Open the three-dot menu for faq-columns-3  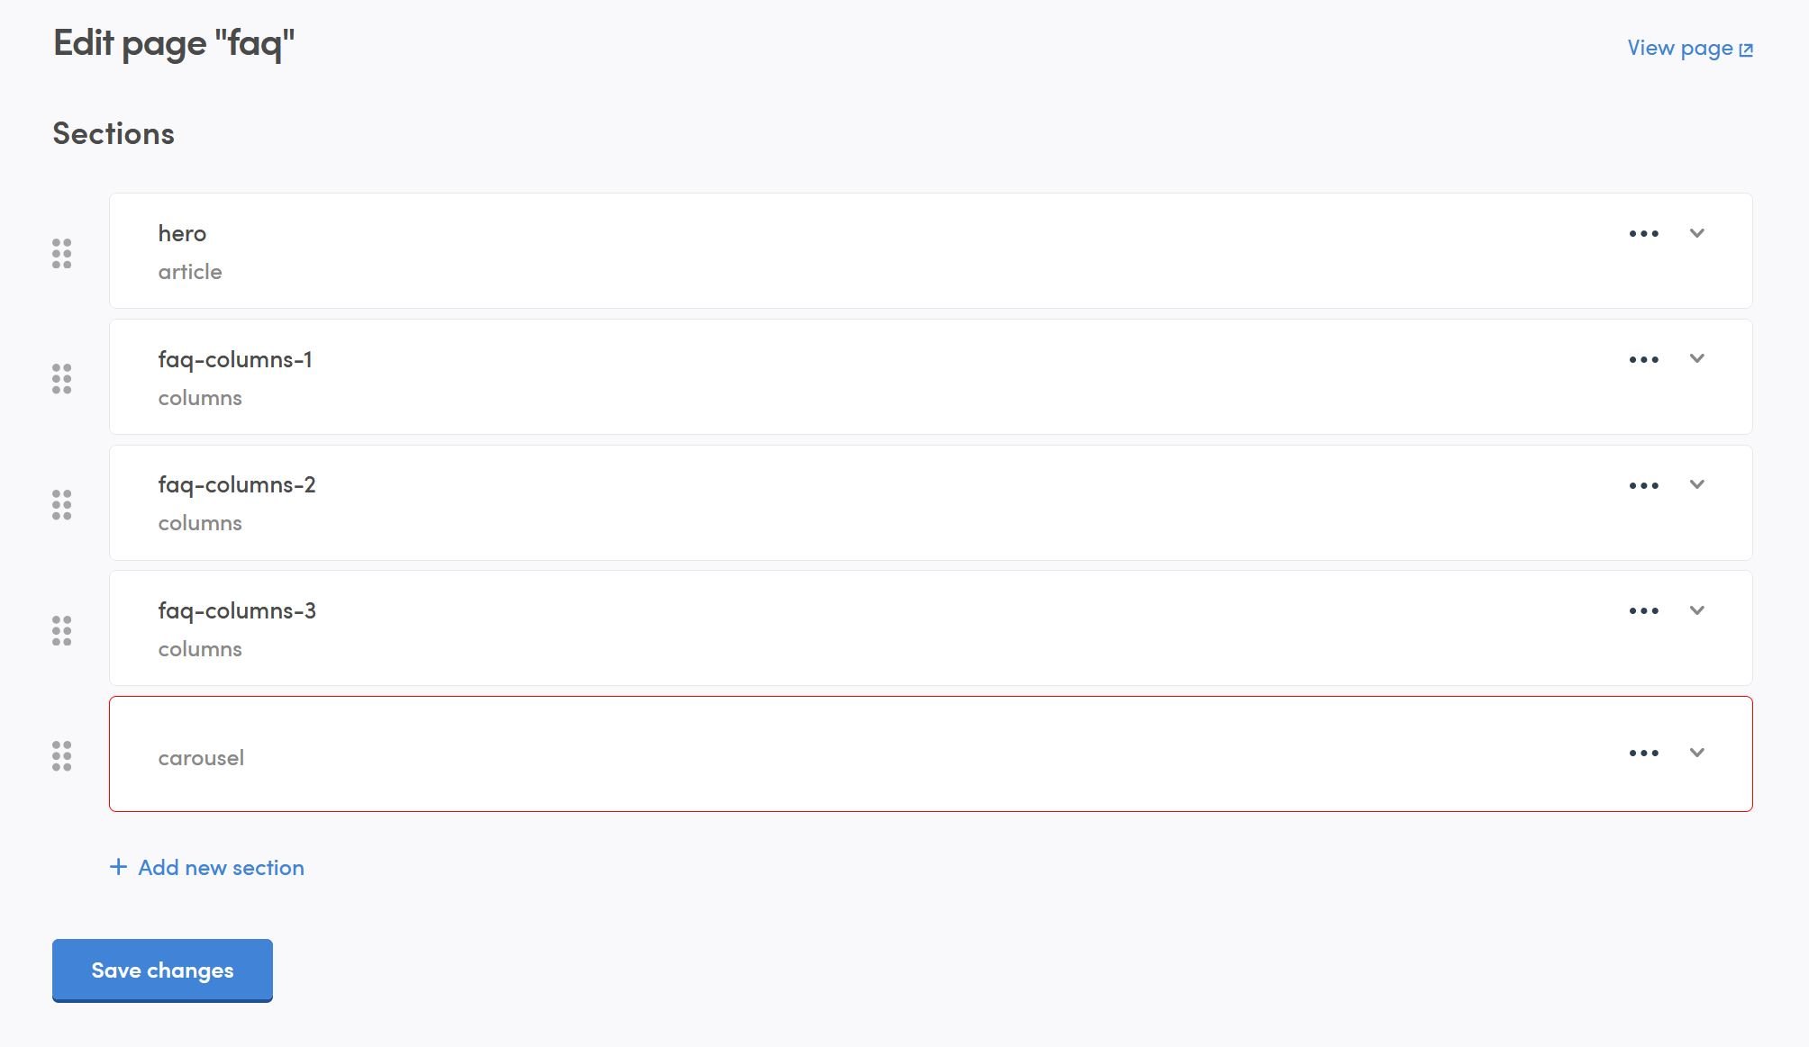(x=1643, y=611)
